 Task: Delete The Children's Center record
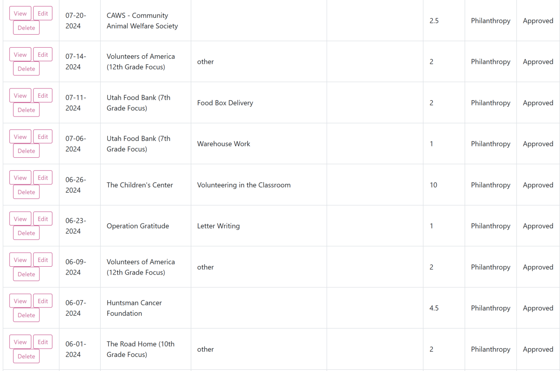(26, 192)
